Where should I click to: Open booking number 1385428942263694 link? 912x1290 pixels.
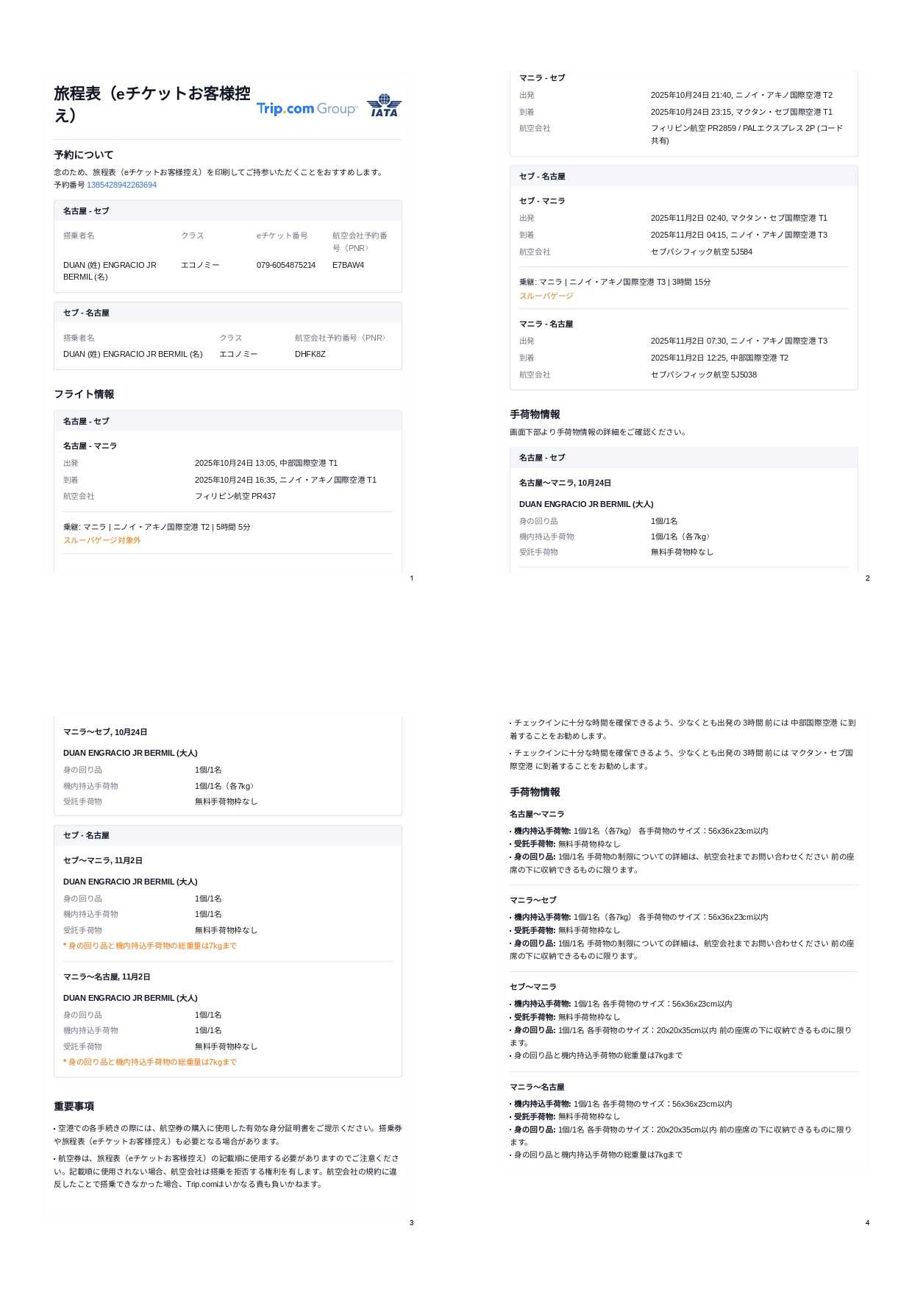121,185
